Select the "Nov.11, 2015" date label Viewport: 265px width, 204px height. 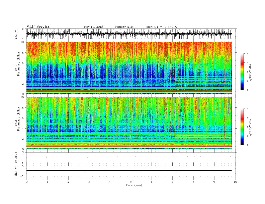pos(93,27)
